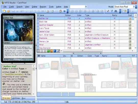Click the deck grid column chooser icon

(x=39, y=56)
